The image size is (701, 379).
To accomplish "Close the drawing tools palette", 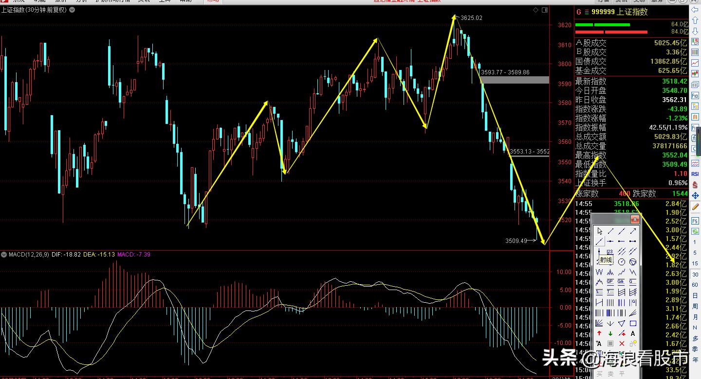I will pos(634,220).
